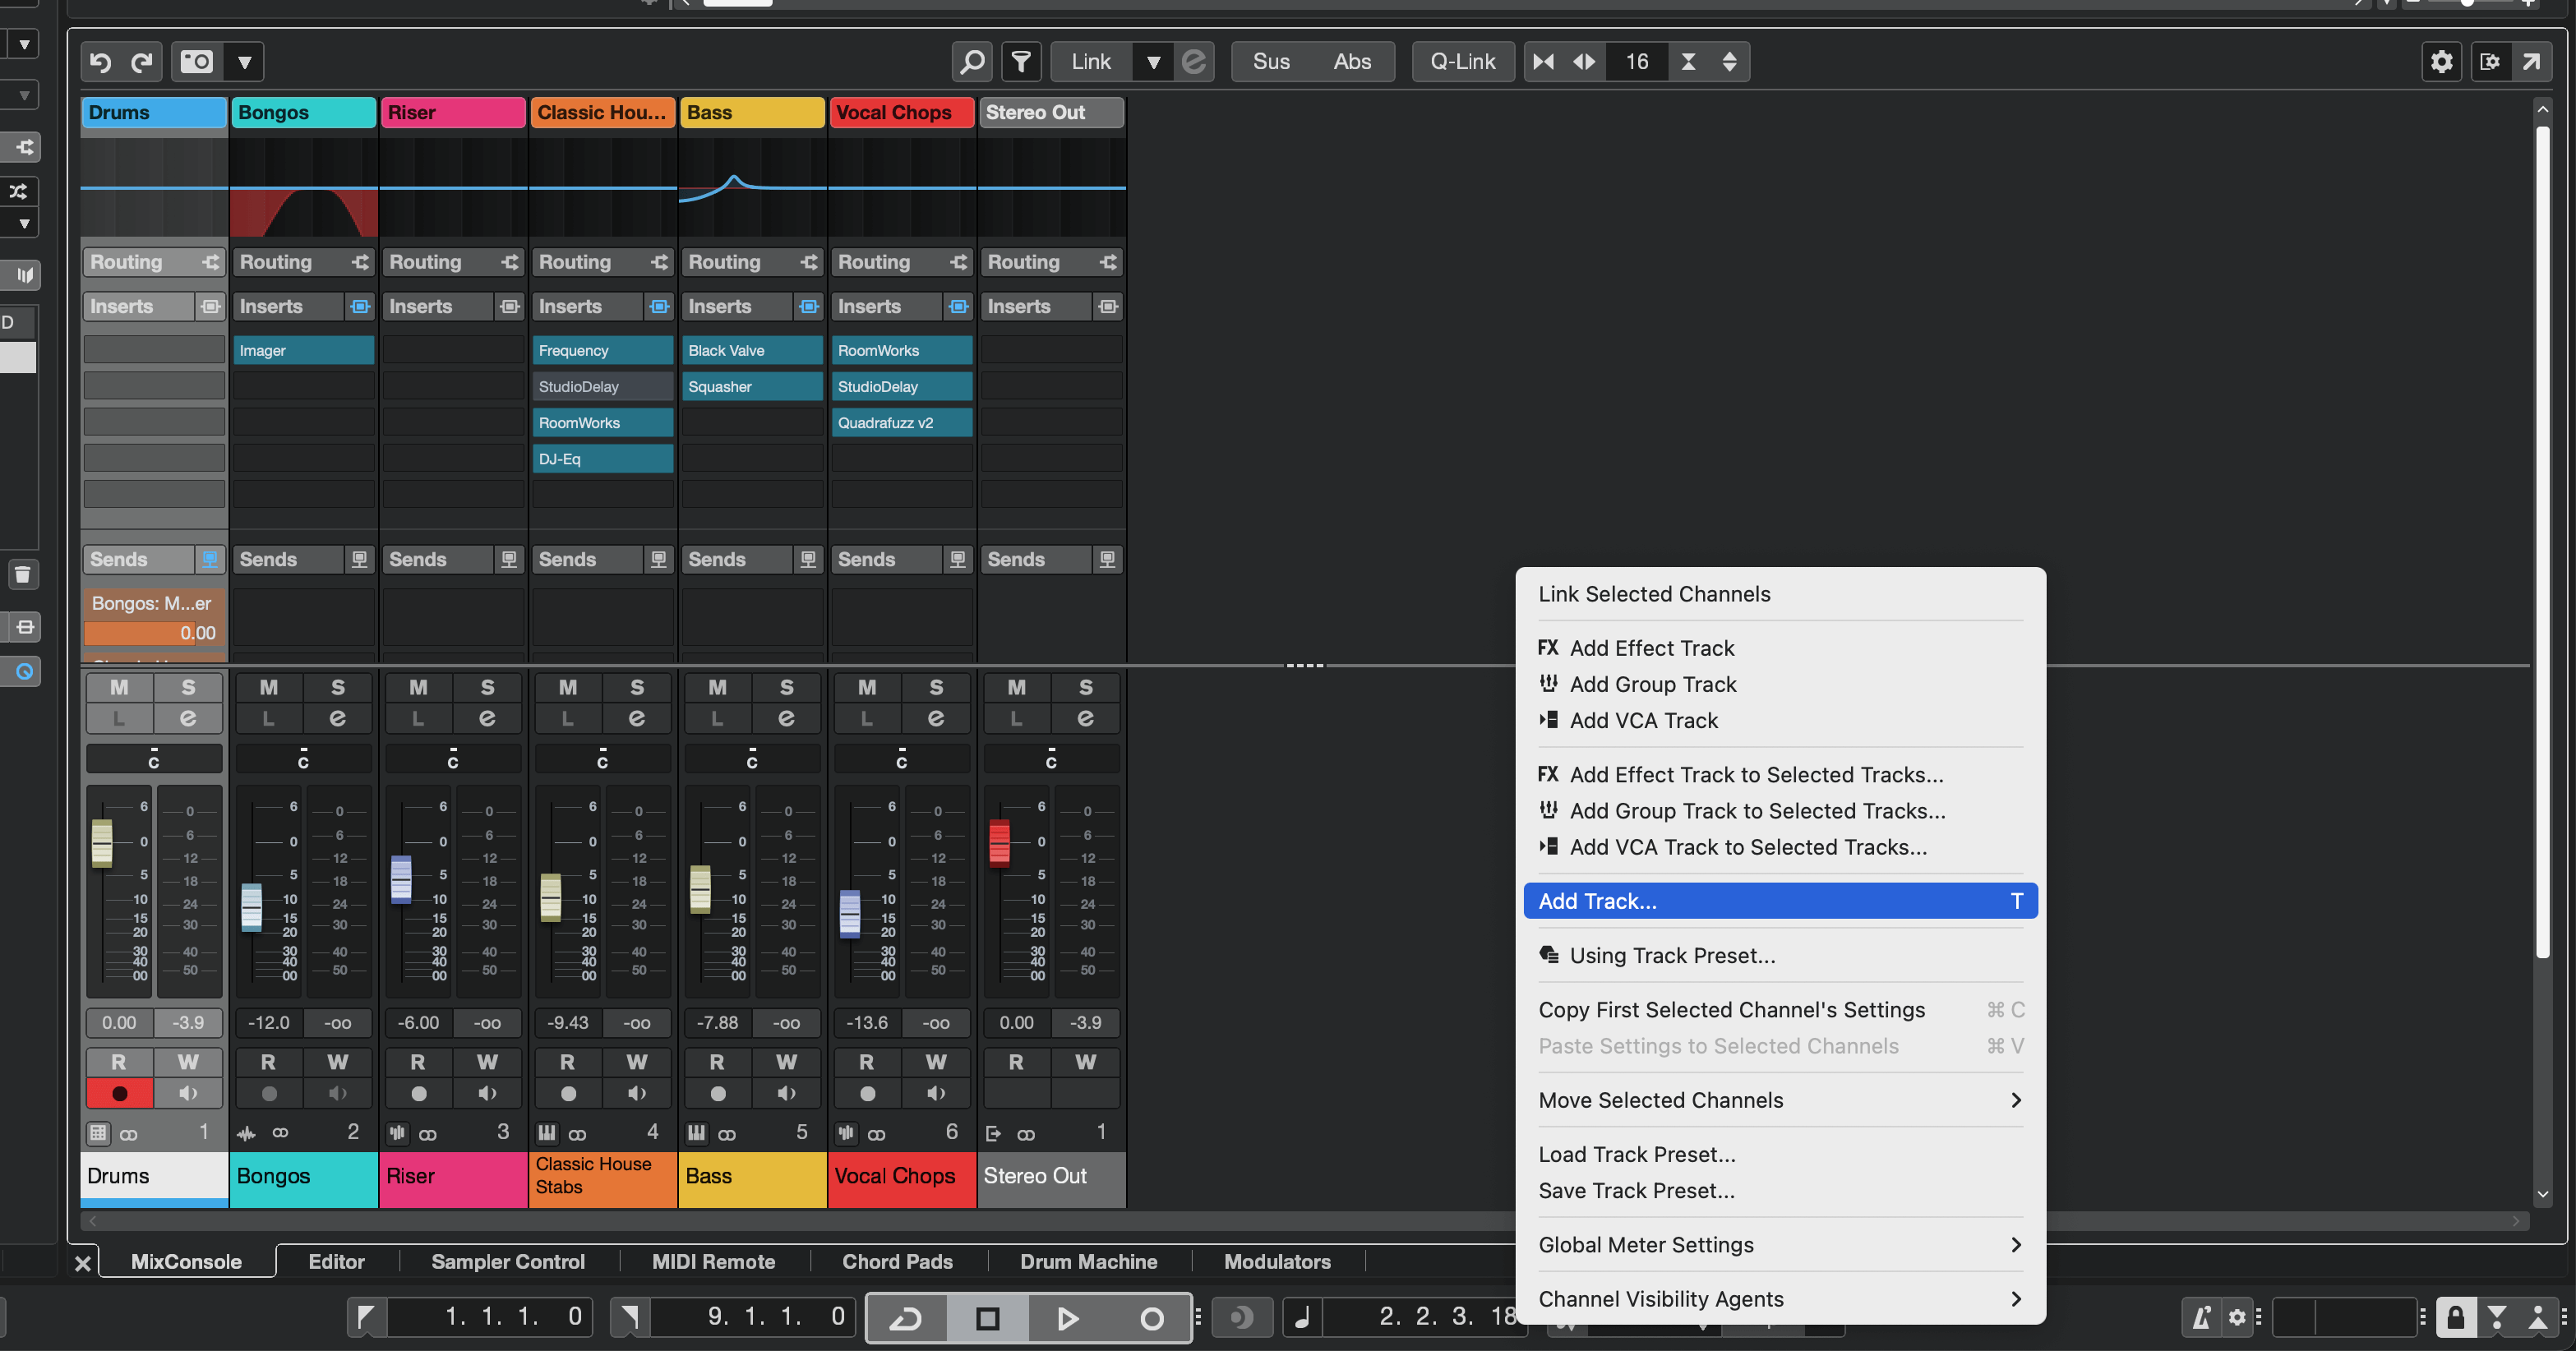Viewport: 2576px width, 1351px height.
Task: Open edit channel settings for Classic House Stabs
Action: point(637,719)
